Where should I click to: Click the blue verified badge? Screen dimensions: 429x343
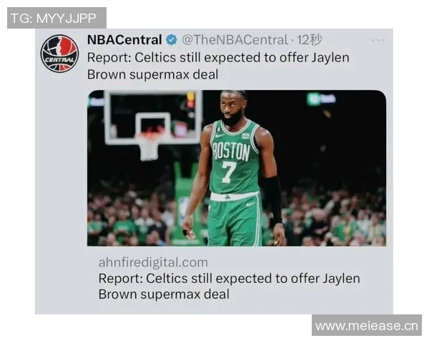(x=172, y=40)
